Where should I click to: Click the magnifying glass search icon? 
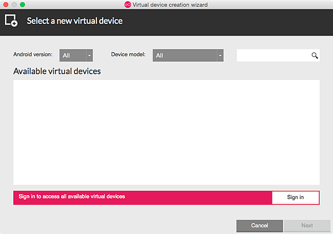(314, 55)
